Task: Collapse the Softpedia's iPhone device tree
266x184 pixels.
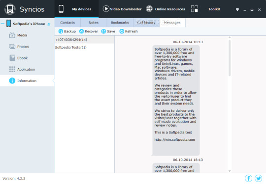Action: click(2, 24)
